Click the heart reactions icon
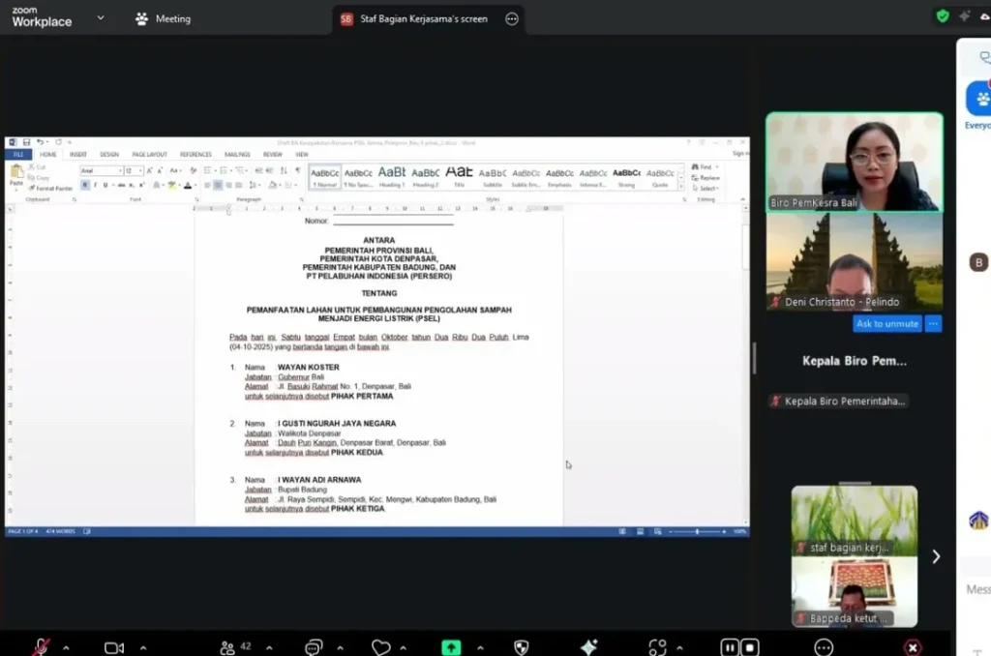Viewport: 991px width, 656px height. click(x=381, y=647)
